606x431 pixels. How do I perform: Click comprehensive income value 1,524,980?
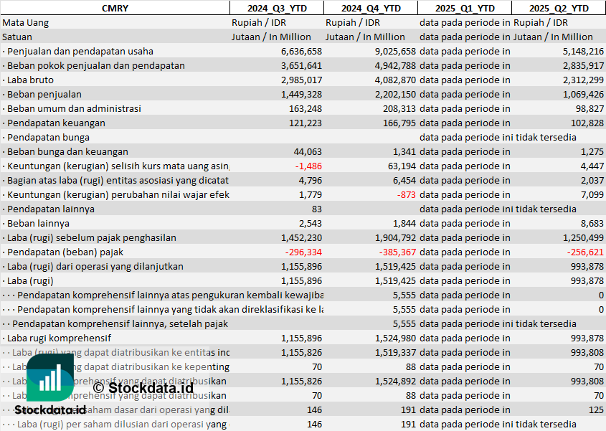pyautogui.click(x=395, y=338)
